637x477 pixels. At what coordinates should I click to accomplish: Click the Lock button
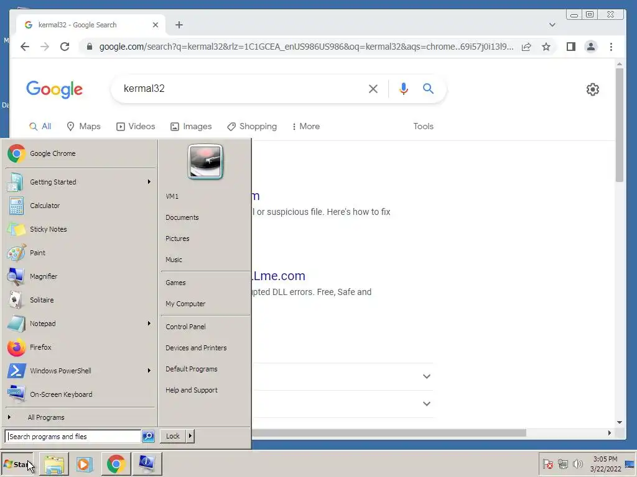coord(173,436)
